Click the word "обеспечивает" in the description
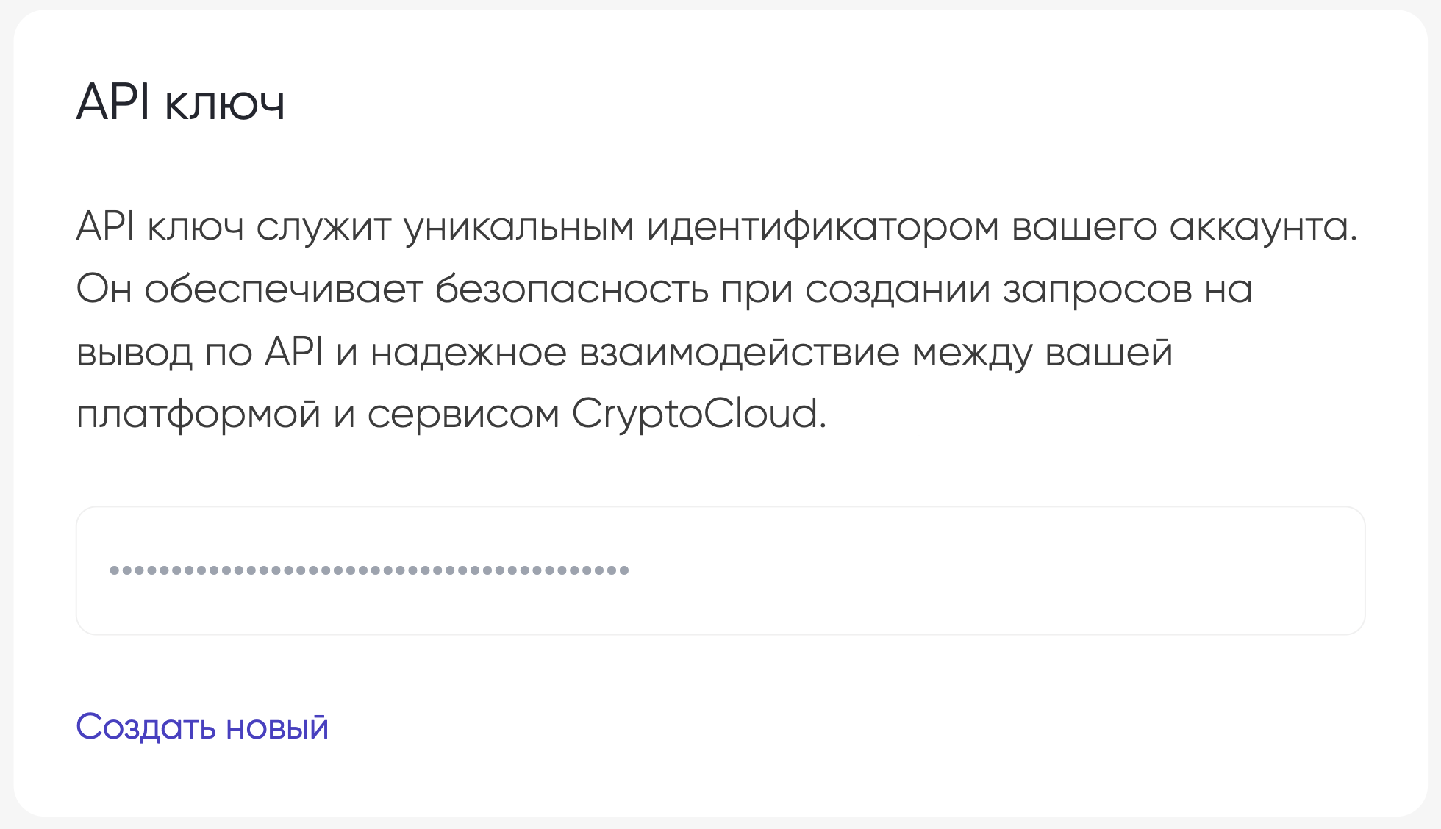 (x=283, y=289)
